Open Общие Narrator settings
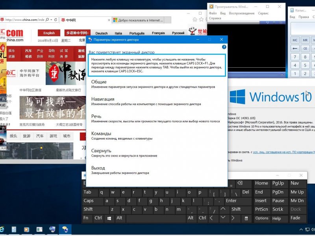The image size is (315, 236). point(153,84)
